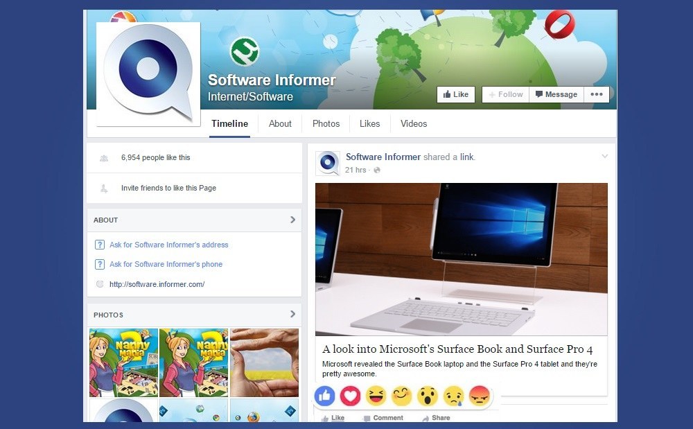Viewport: 693px width, 429px height.
Task: Click the red Opera logo in cover
Action: point(559,24)
